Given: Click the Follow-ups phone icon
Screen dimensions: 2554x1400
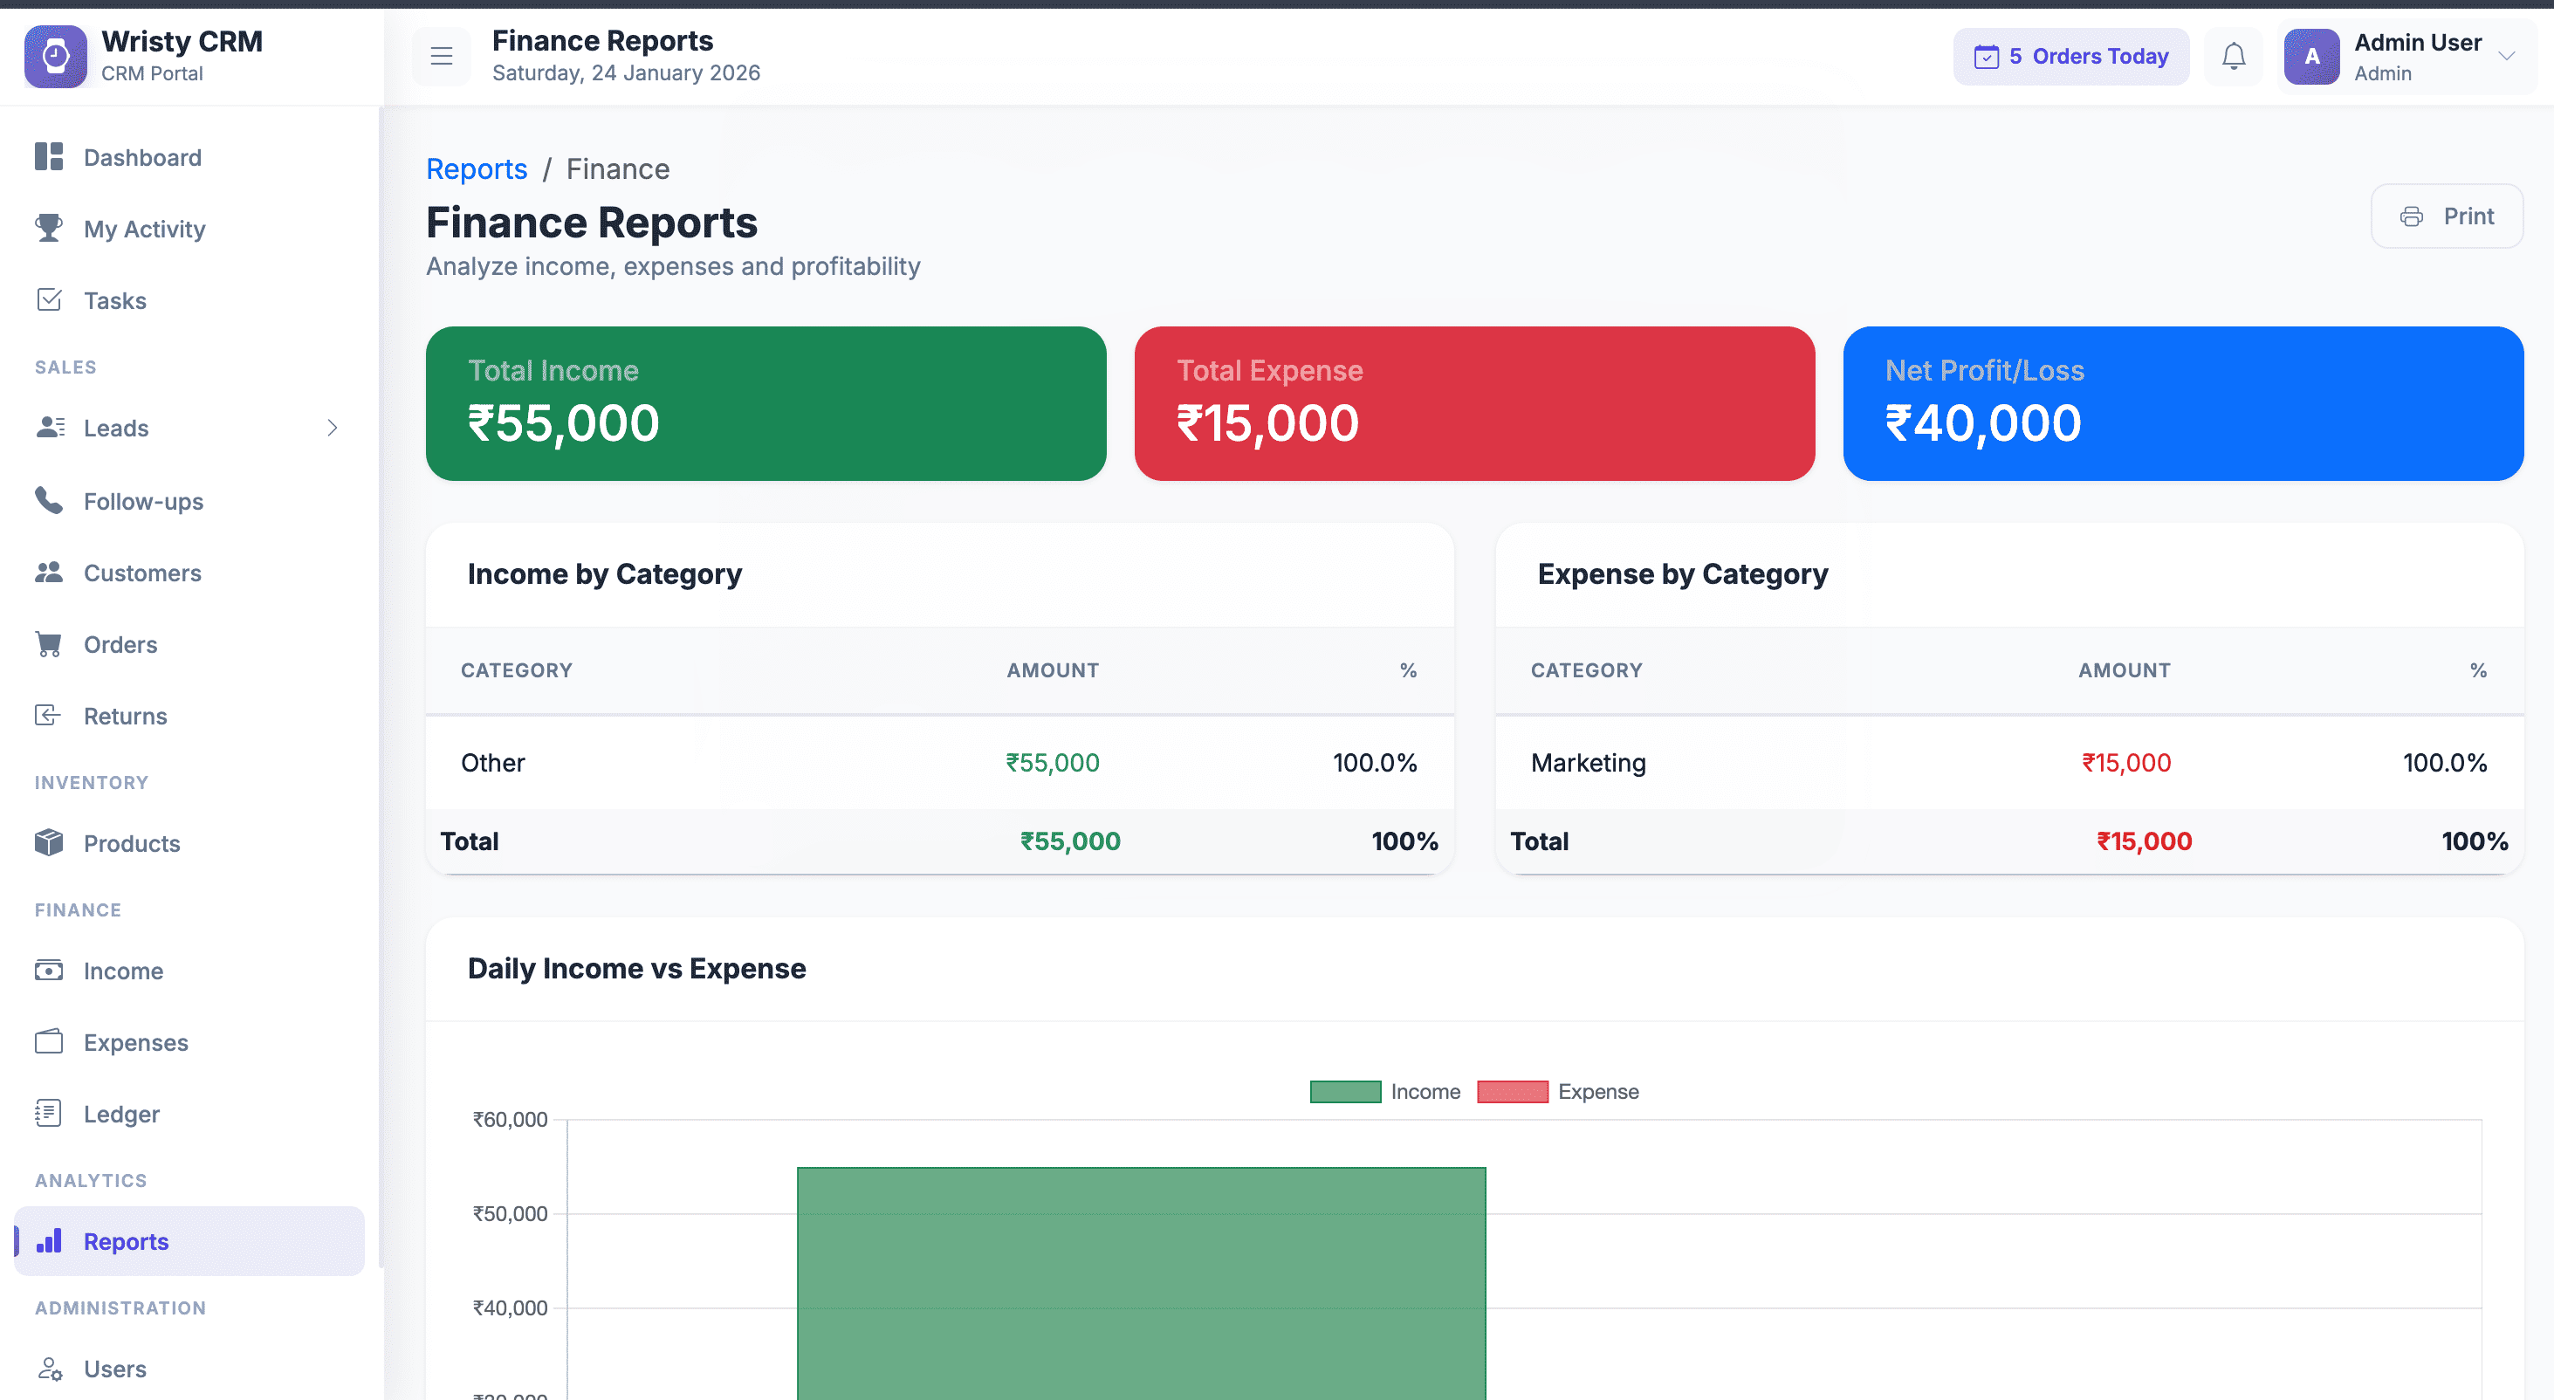Looking at the screenshot, I should click(x=49, y=501).
